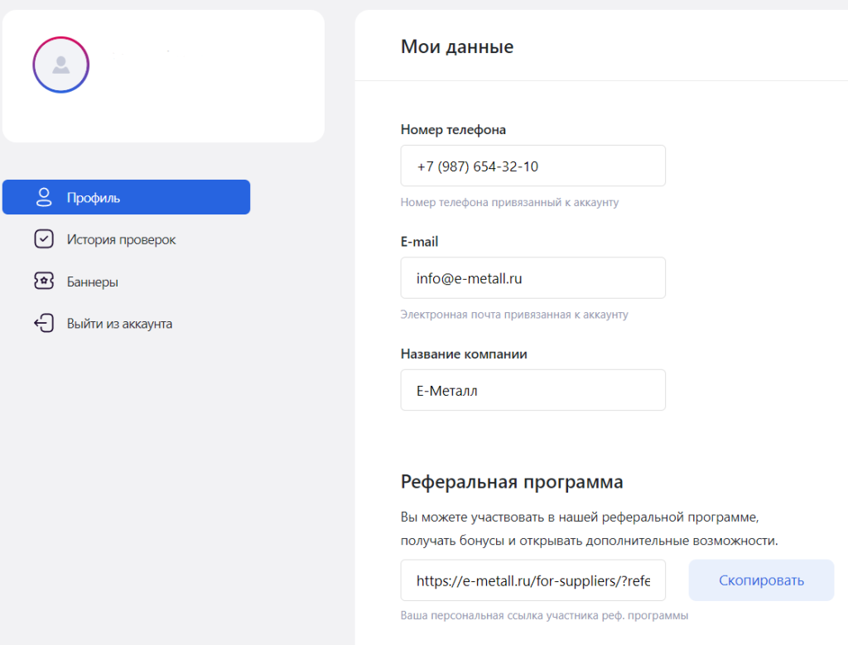Select Выйти из аккаунта to sign out

click(x=119, y=324)
